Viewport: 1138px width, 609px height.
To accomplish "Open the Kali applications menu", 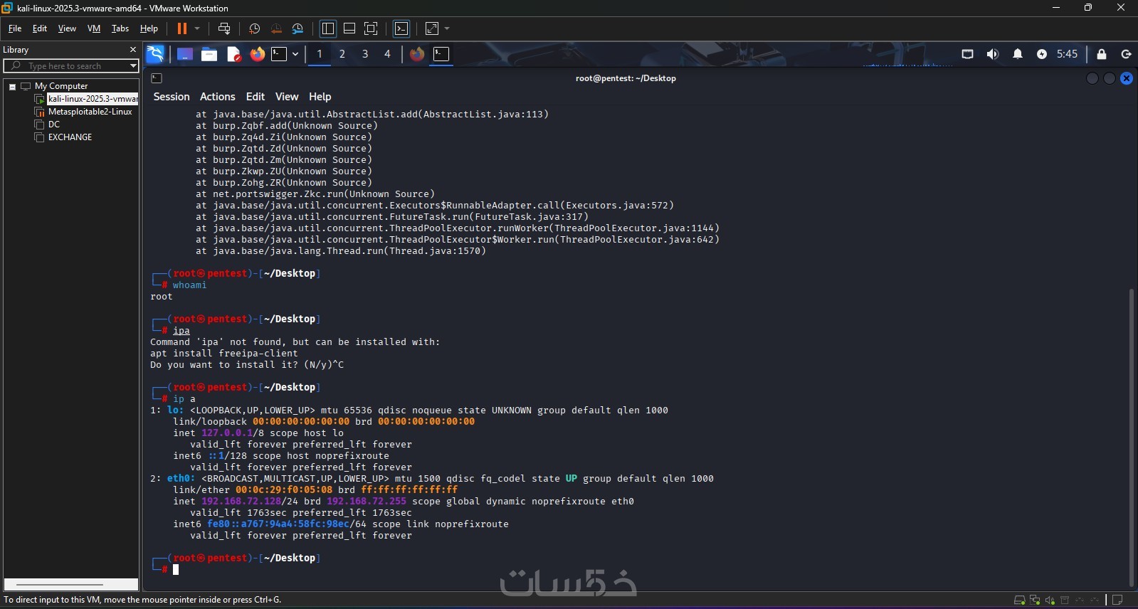I will coord(155,54).
